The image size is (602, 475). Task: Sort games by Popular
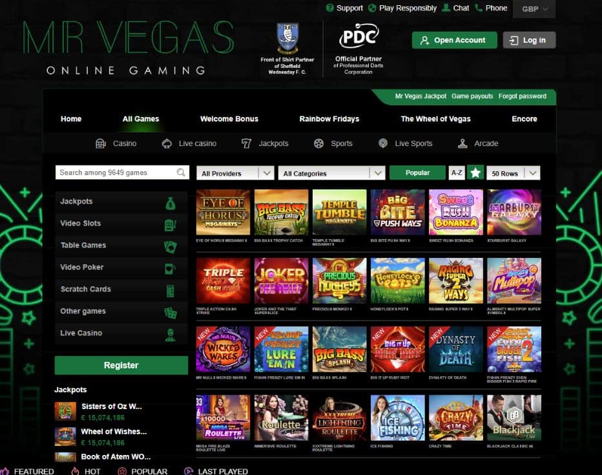[x=417, y=173]
